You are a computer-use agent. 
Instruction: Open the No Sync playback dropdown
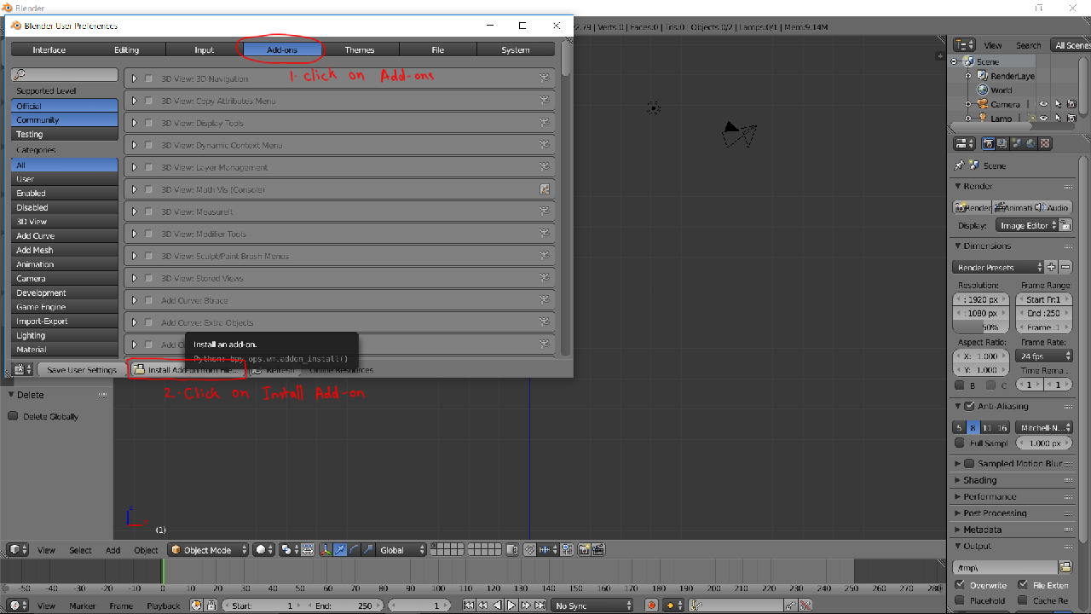point(592,605)
